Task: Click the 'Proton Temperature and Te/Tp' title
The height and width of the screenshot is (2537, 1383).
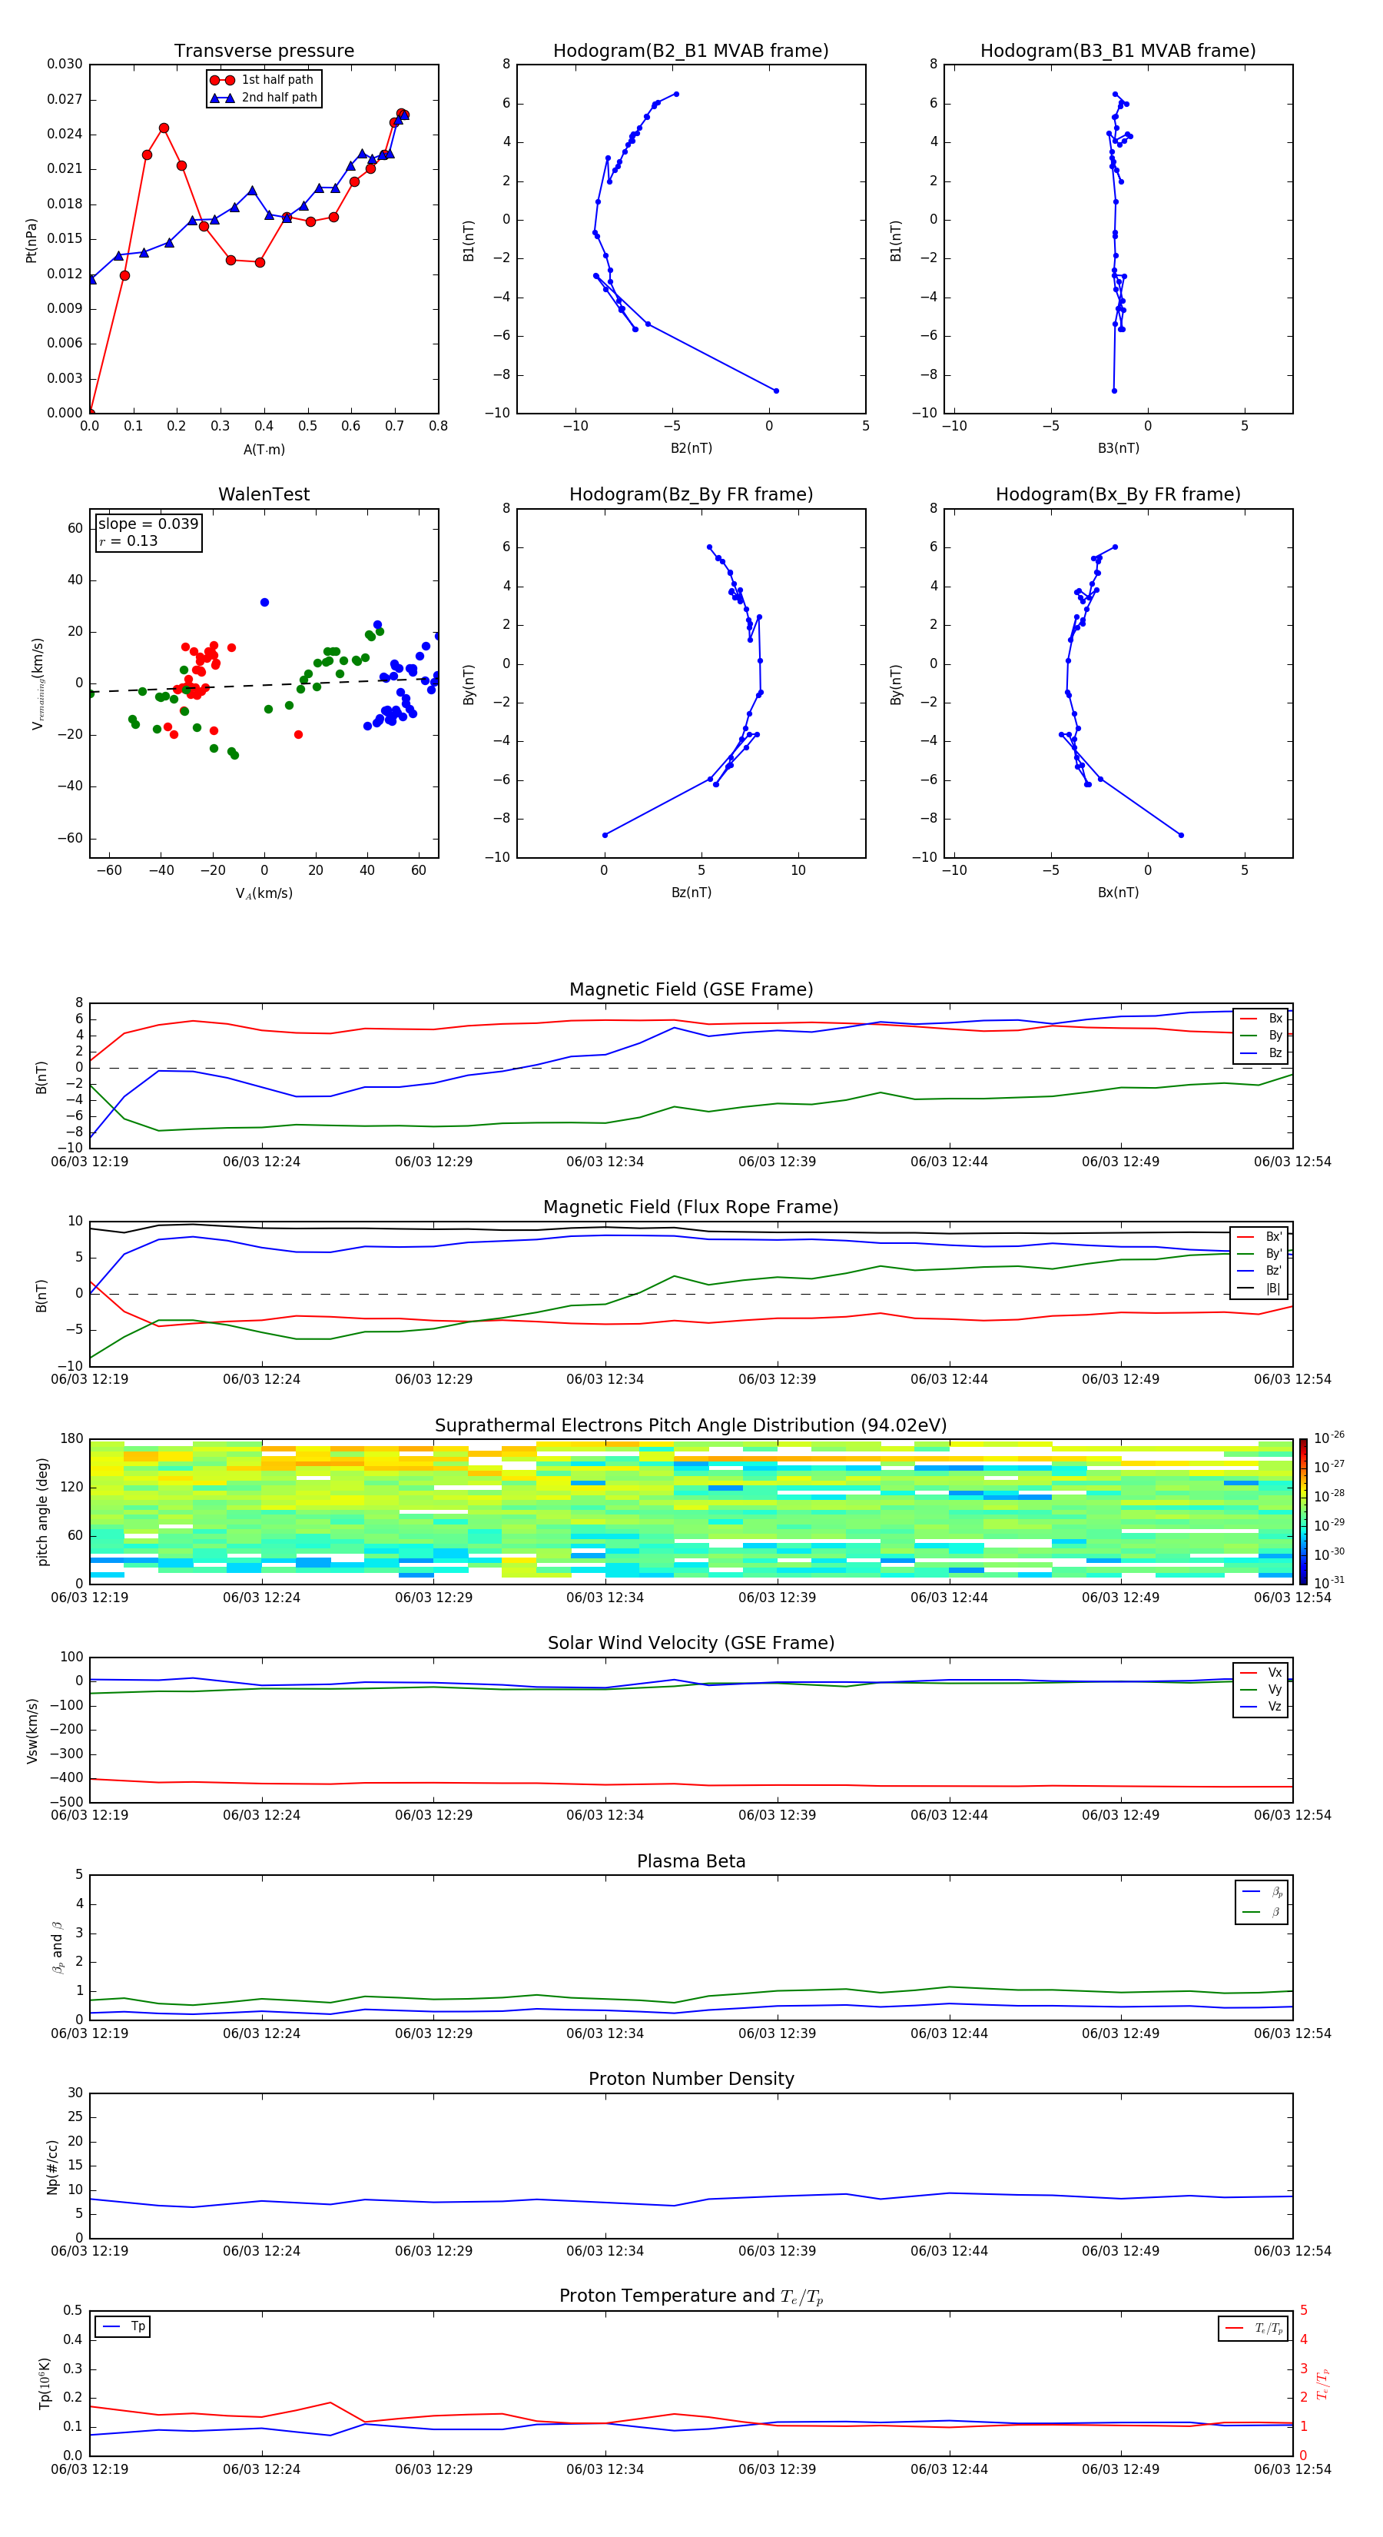Action: 691,2296
